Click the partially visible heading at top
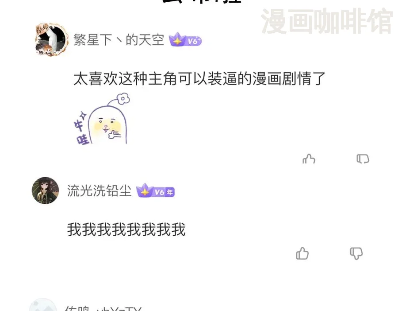The image size is (398, 311). [x=202, y=1]
